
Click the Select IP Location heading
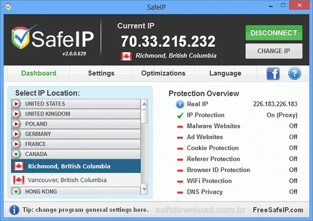point(48,93)
